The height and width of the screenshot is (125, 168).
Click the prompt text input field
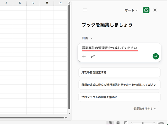[x=109, y=48]
